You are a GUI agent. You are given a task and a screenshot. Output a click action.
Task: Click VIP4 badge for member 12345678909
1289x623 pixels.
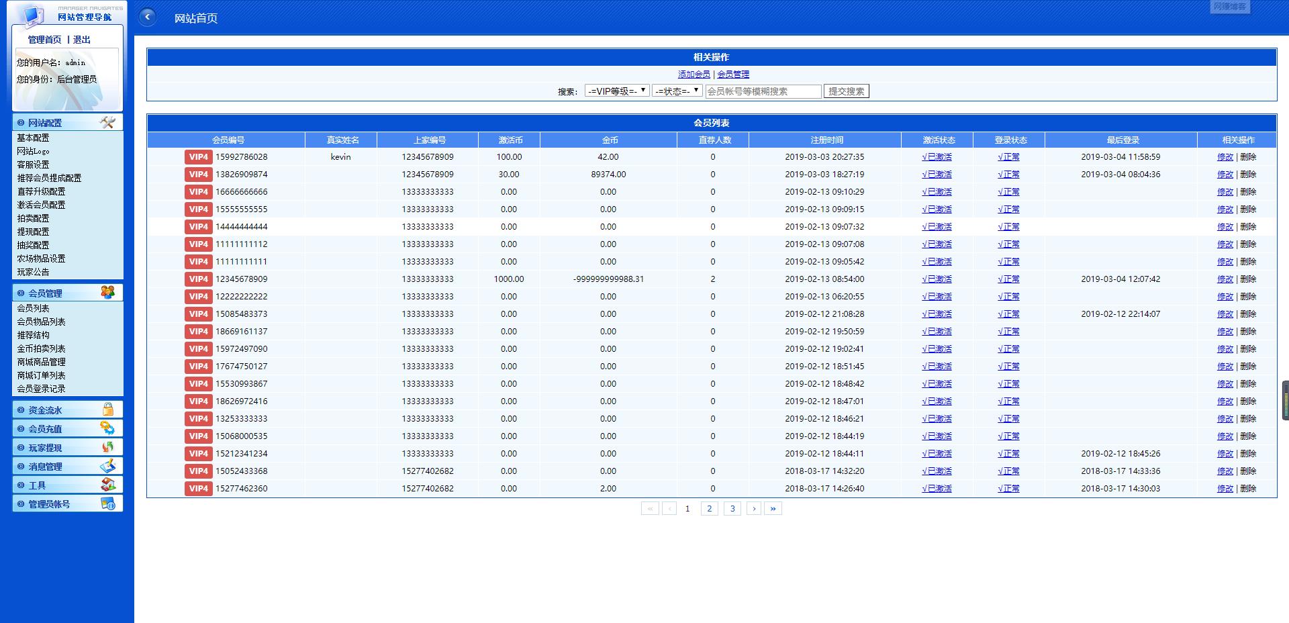point(199,279)
